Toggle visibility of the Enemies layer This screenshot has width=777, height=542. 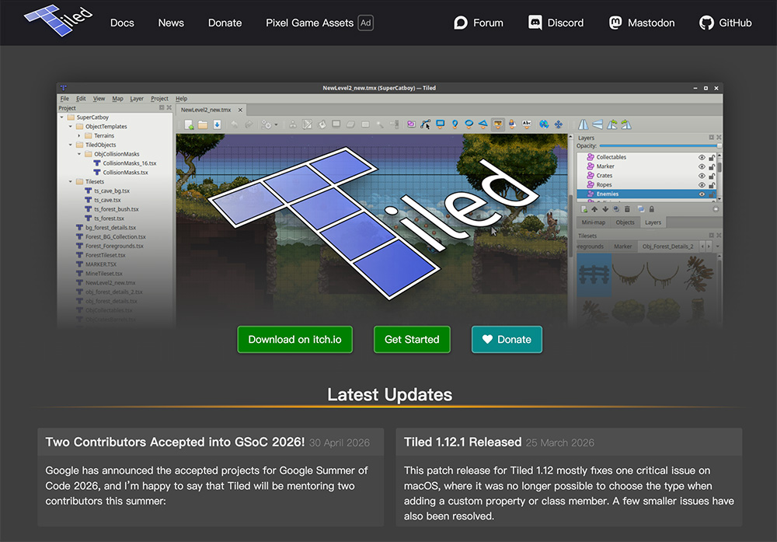[x=702, y=194]
